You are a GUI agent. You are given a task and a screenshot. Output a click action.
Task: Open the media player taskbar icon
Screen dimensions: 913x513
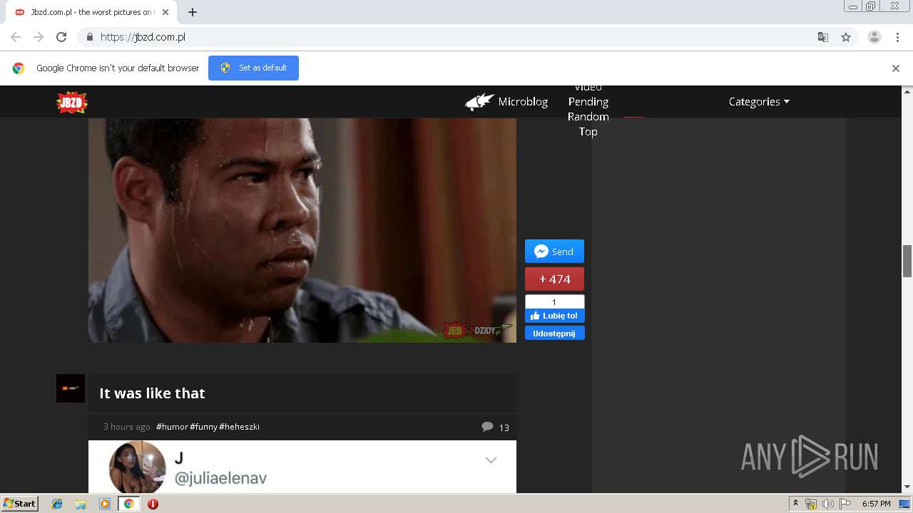pyautogui.click(x=105, y=504)
